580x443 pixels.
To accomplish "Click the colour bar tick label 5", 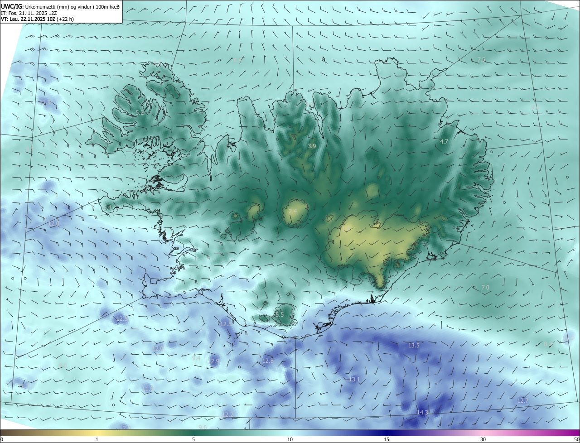I will click(x=193, y=439).
